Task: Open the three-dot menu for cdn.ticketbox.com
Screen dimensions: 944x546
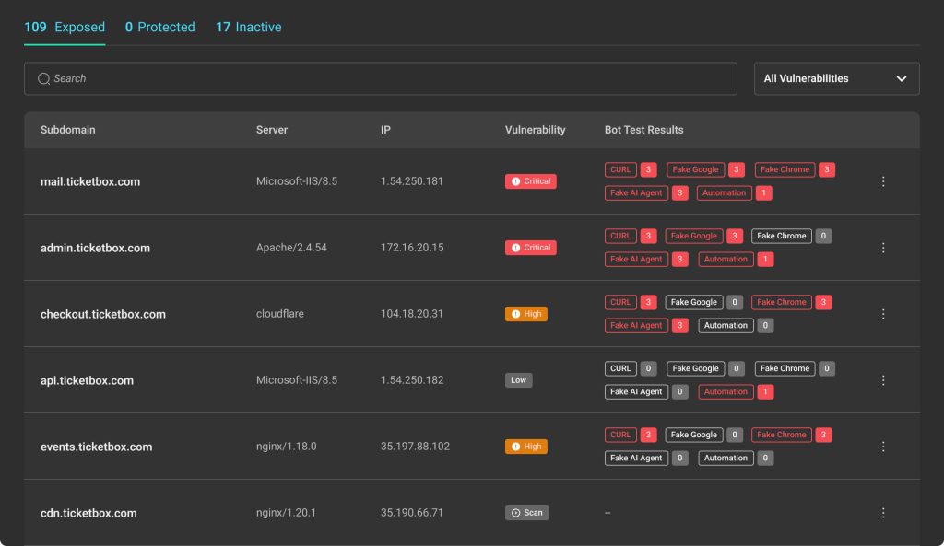Action: pyautogui.click(x=883, y=513)
